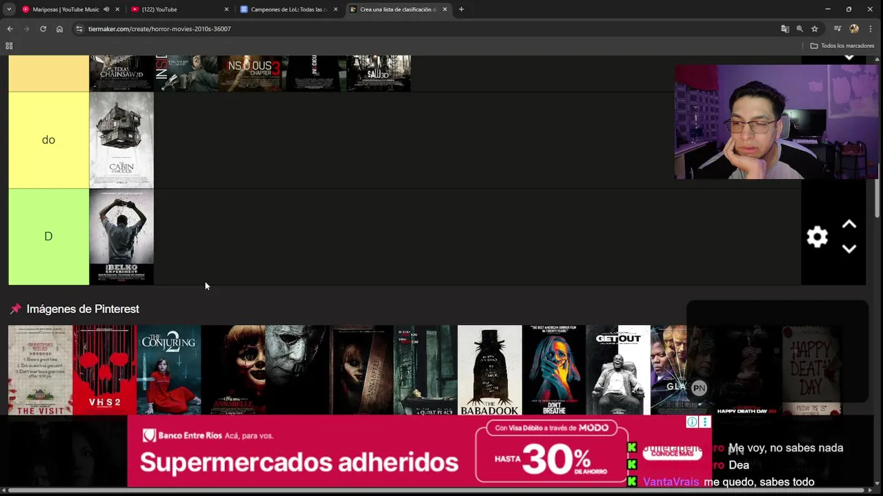Open site information icon in address bar
Screen dimensions: 883x496
[79, 29]
